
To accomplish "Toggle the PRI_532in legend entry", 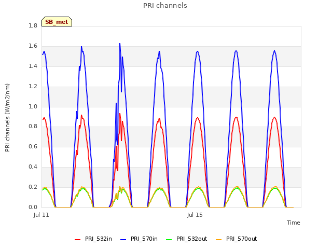I will (x=93, y=239).
